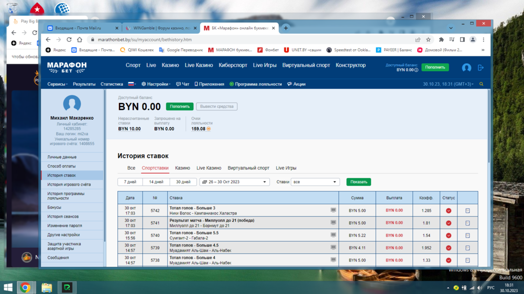This screenshot has width=524, height=294.
Task: Click the search magnifier in the blue navigation bar
Action: point(482,84)
